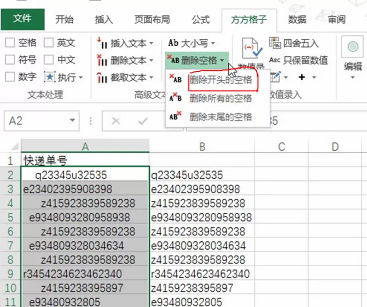Expand the 编辑 dropdown arrow

[x=352, y=77]
